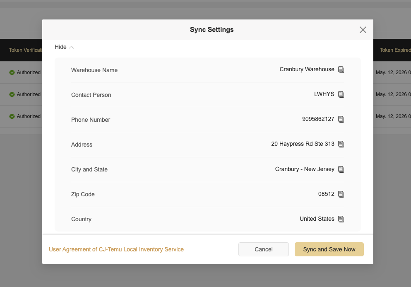Open User Agreement of CJ-Temu link

pyautogui.click(x=116, y=249)
